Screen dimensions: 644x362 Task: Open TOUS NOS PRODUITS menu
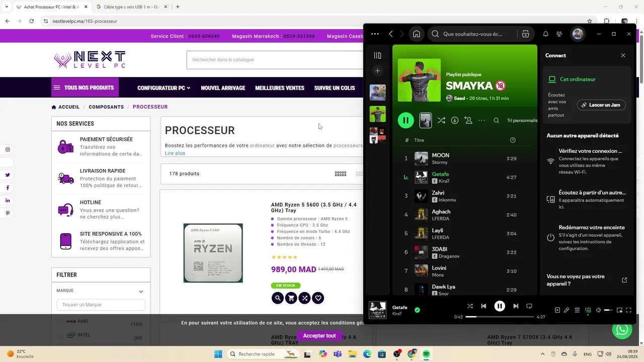click(x=84, y=87)
